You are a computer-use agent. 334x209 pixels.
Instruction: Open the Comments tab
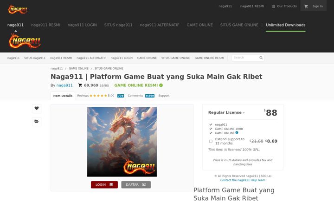[135, 96]
